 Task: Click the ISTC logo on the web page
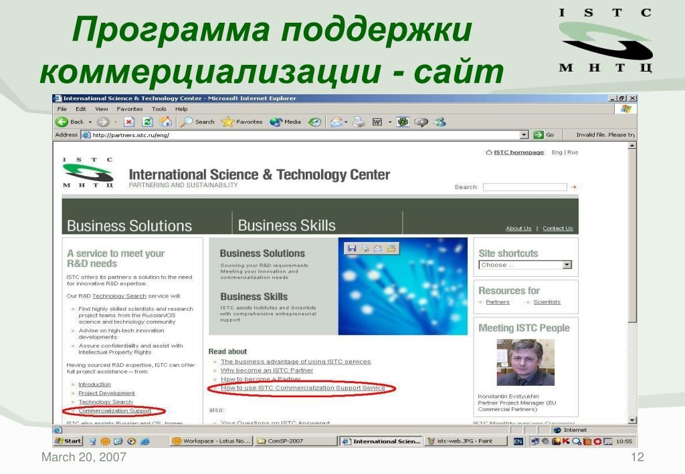[88, 173]
